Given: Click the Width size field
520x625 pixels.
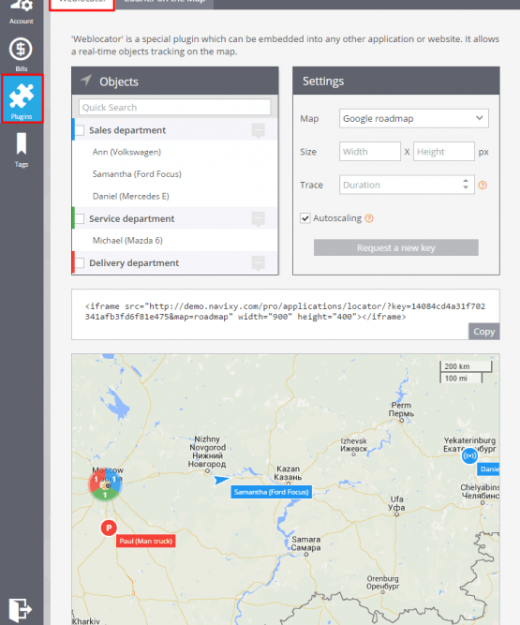Looking at the screenshot, I should (x=370, y=152).
